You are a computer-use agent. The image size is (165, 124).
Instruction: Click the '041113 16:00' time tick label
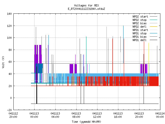click(118, 115)
